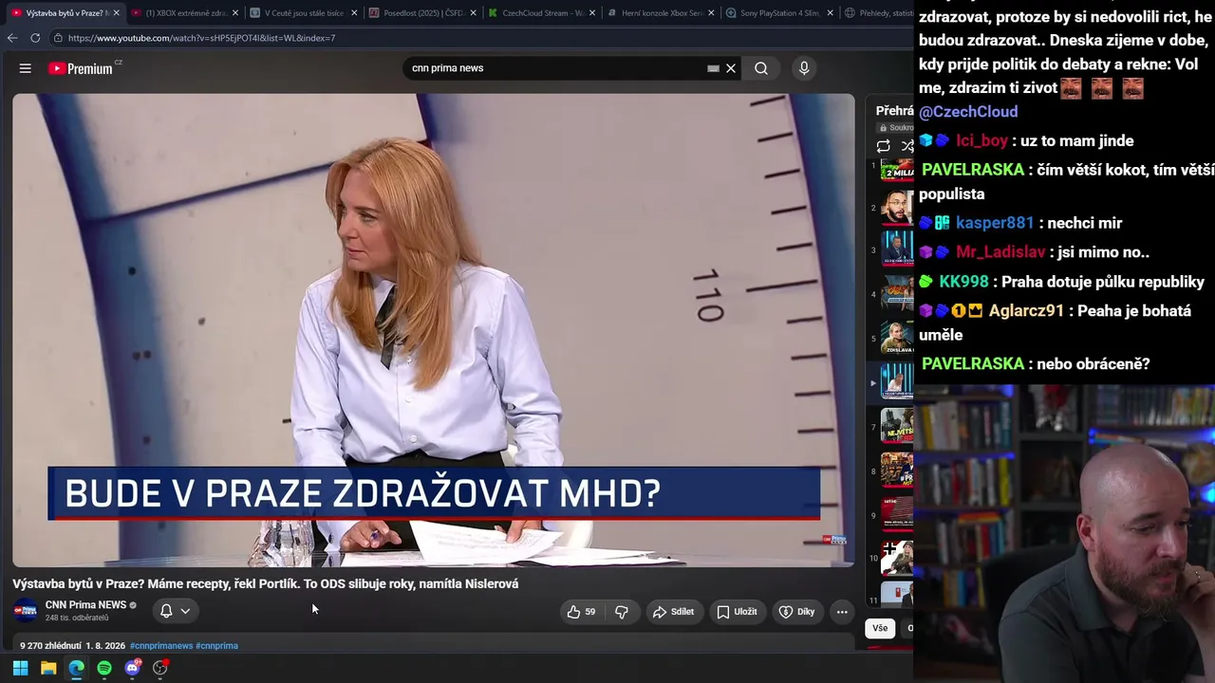Like the video with thumbs up
The image size is (1215, 683).
[581, 612]
